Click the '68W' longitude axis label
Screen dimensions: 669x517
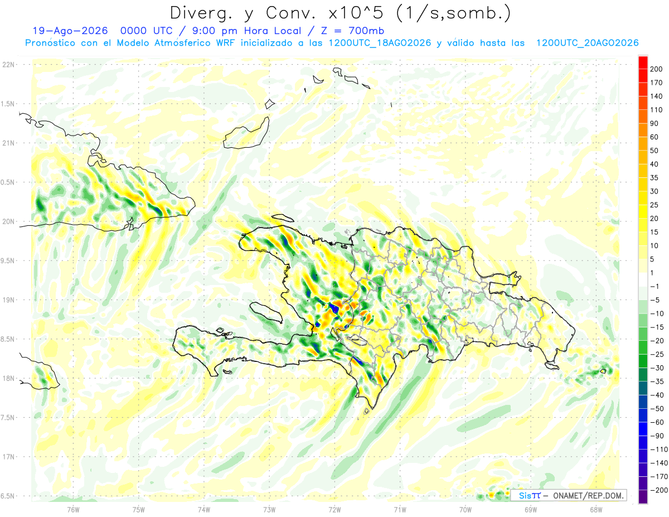click(596, 509)
